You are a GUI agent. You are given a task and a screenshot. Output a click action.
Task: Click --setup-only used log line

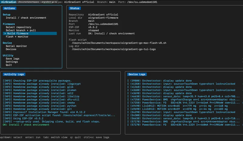51,122
